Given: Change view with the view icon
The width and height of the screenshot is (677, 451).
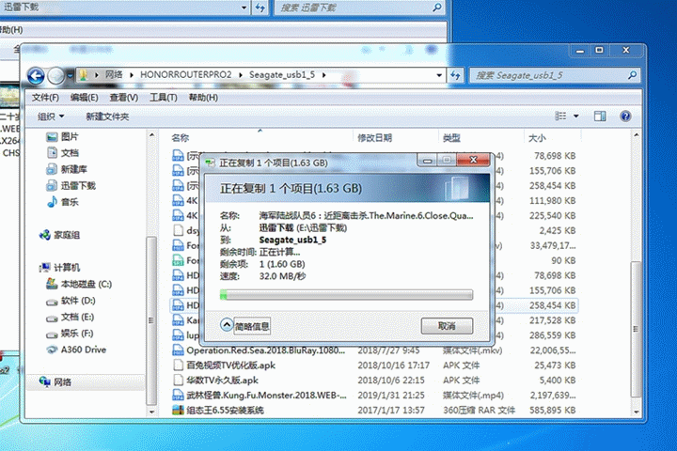Looking at the screenshot, I should [560, 117].
